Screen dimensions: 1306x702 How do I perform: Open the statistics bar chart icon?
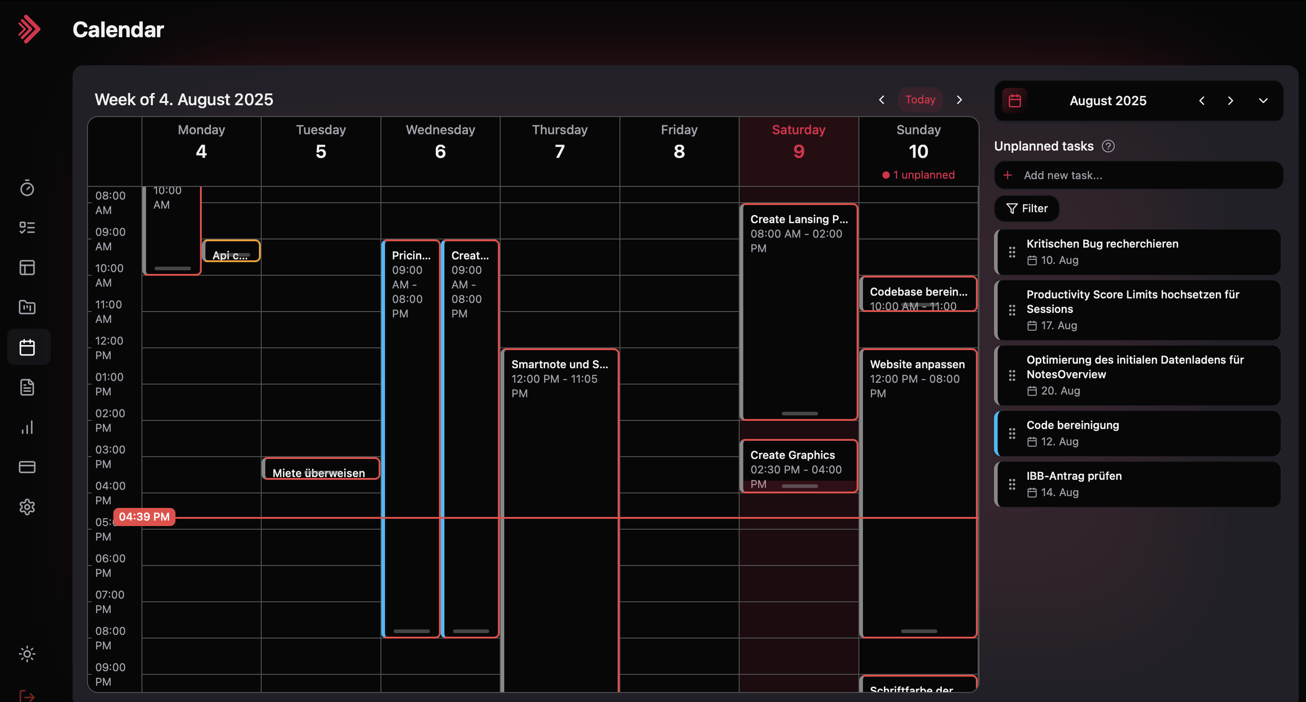click(27, 427)
